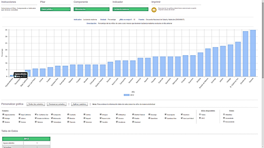Open the Indicador dropdown showing Lactancia materna
Viewport: 264px width, 148px height.
(130, 9)
